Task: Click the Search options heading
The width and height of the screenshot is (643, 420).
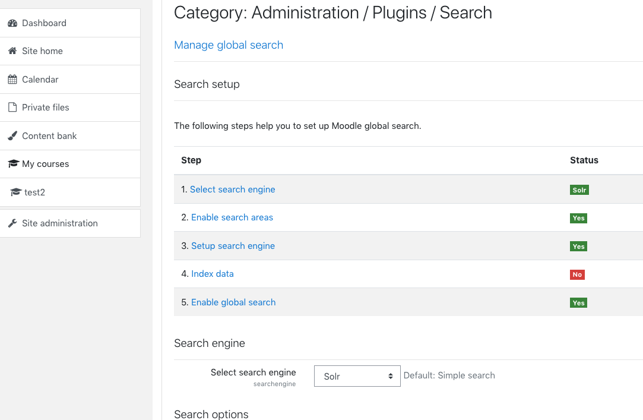Action: [211, 414]
